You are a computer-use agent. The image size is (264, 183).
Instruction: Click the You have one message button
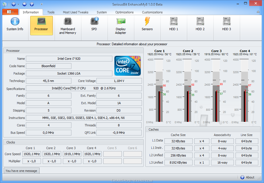(22, 171)
